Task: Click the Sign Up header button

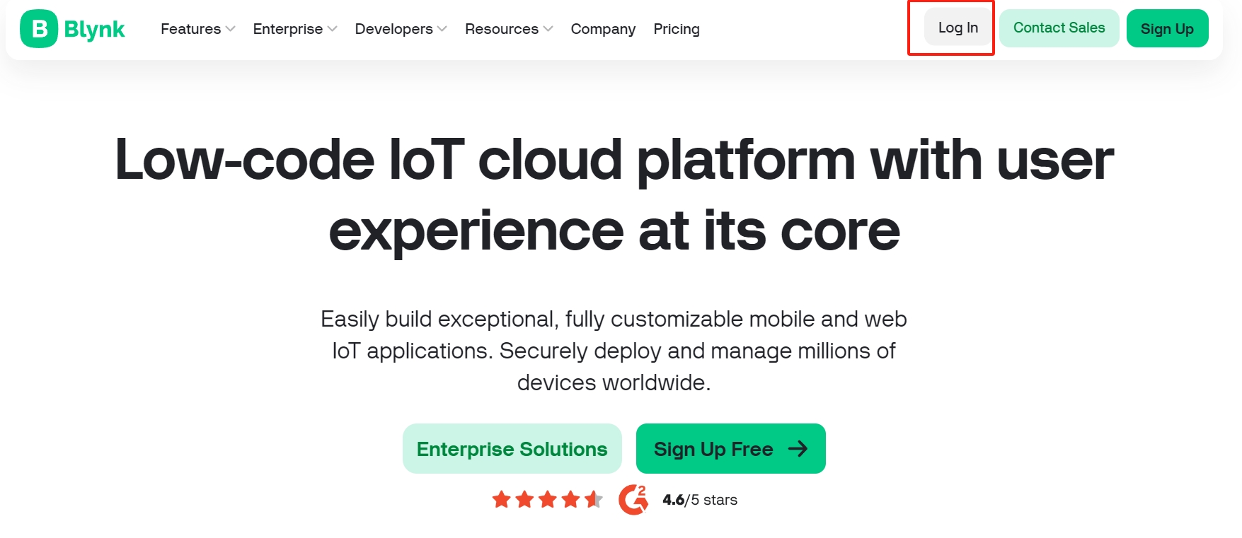Action: coord(1167,28)
